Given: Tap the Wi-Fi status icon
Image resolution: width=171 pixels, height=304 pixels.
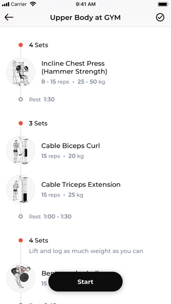Looking at the screenshot, I should pos(33,4).
